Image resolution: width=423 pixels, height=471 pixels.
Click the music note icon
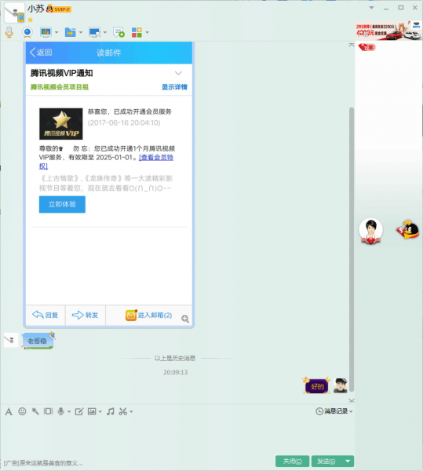pos(111,411)
